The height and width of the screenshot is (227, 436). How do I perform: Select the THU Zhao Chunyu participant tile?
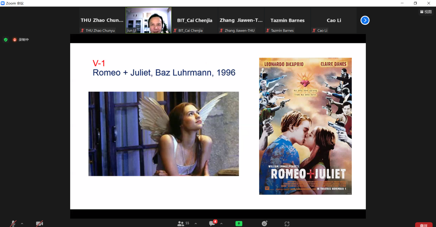coord(102,21)
